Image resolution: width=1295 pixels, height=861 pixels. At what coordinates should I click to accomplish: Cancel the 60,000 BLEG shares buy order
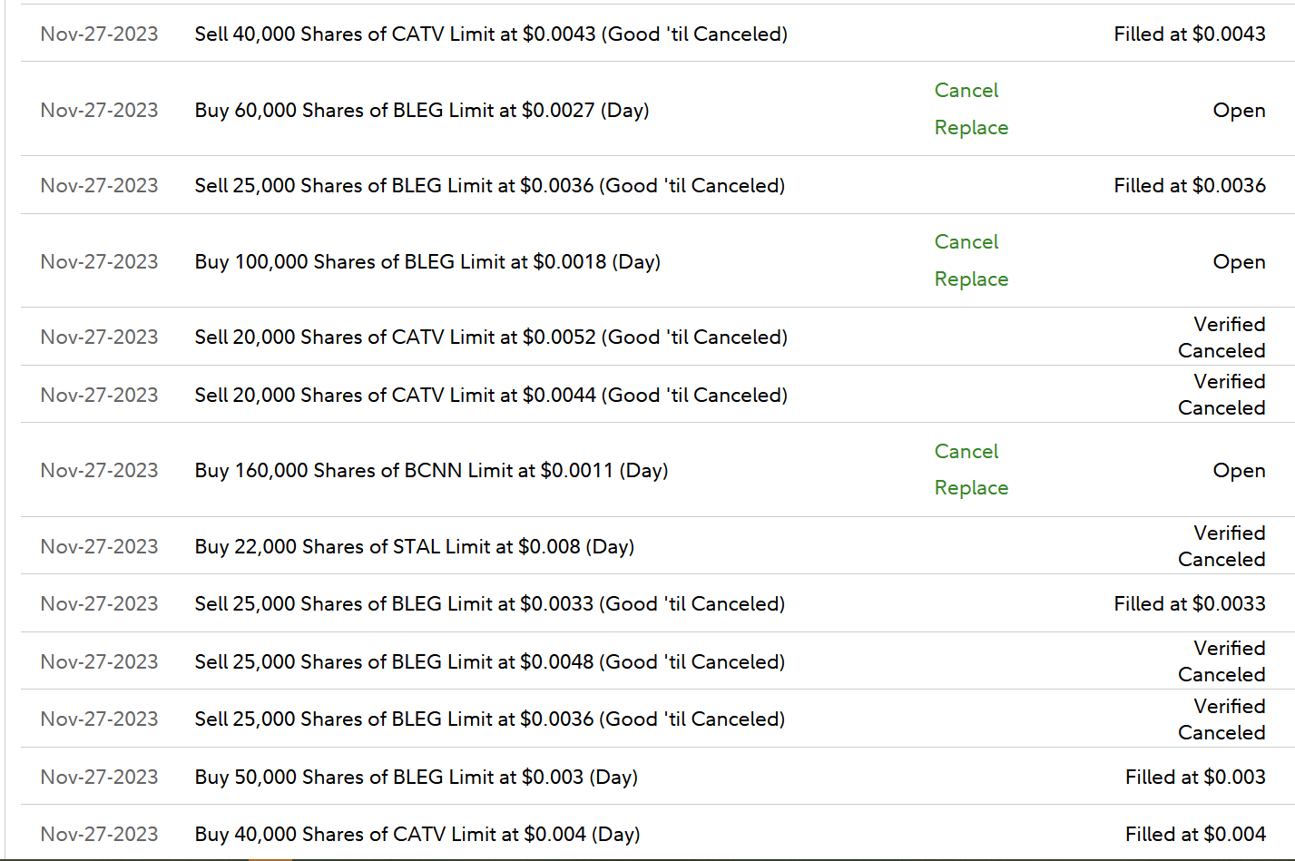click(x=966, y=91)
